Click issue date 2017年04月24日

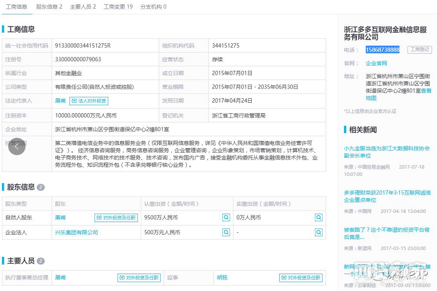[x=232, y=101]
